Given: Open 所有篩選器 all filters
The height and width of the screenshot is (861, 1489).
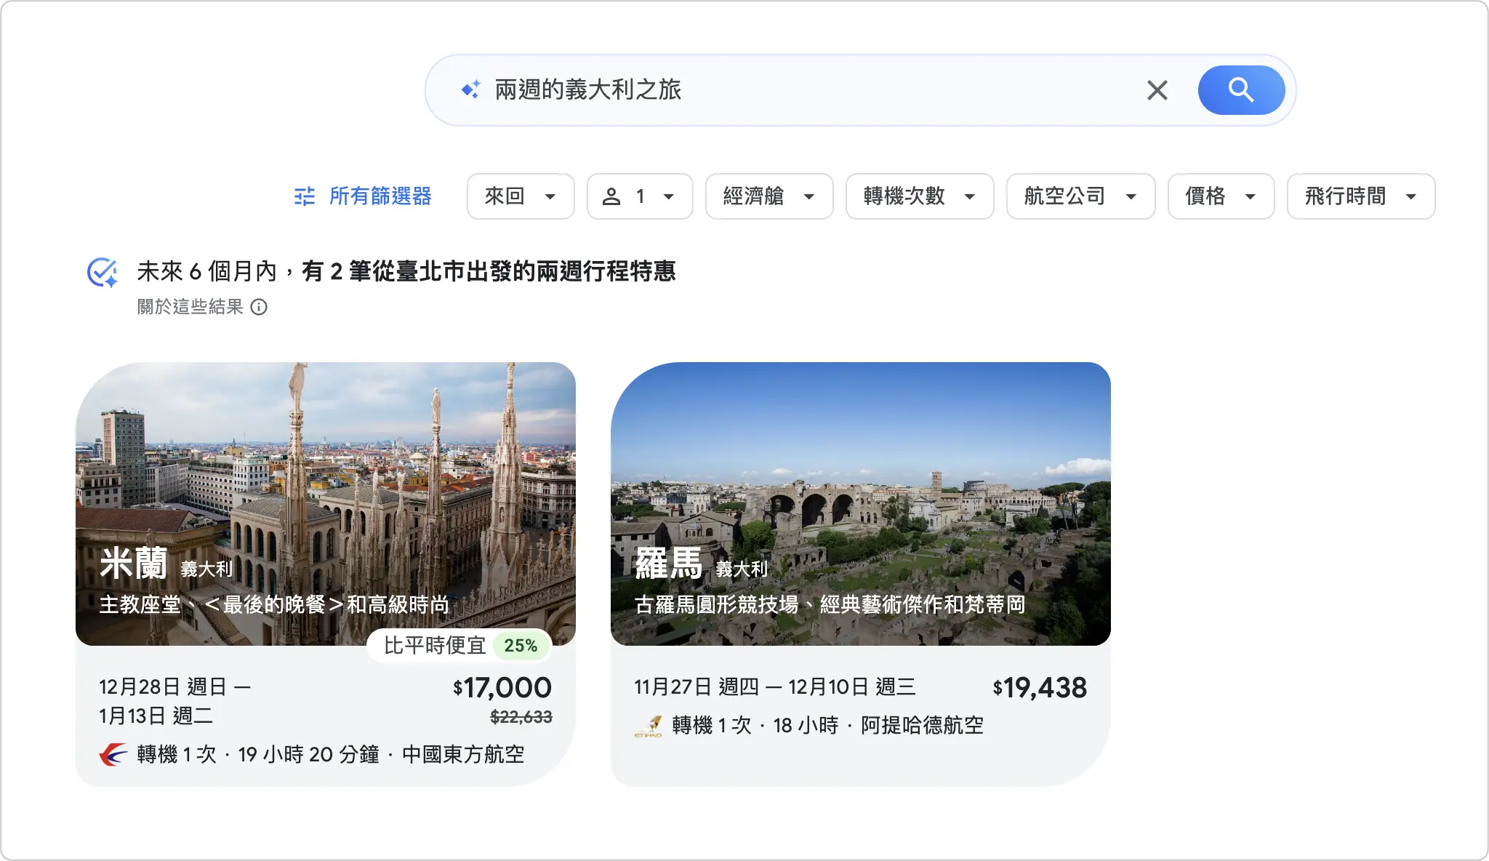Looking at the screenshot, I should coord(362,196).
